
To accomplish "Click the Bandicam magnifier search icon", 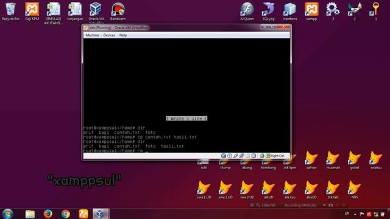I will (x=258, y=206).
